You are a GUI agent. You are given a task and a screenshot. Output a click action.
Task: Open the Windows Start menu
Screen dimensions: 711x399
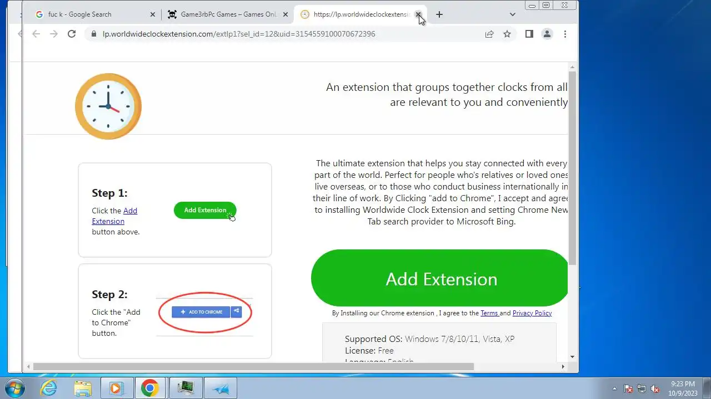pos(15,388)
